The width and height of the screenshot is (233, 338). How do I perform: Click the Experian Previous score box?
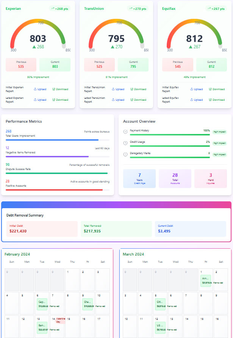(x=21, y=65)
